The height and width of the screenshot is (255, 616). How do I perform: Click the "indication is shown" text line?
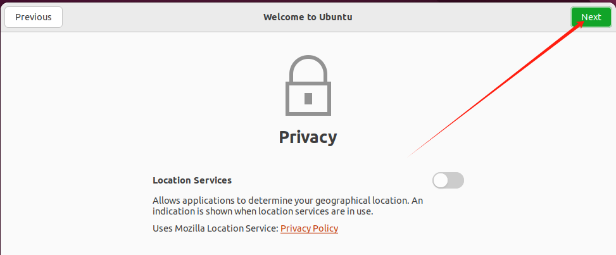[x=263, y=211]
